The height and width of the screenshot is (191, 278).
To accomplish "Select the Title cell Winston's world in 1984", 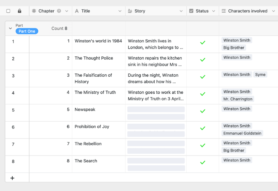I will click(x=98, y=44).
